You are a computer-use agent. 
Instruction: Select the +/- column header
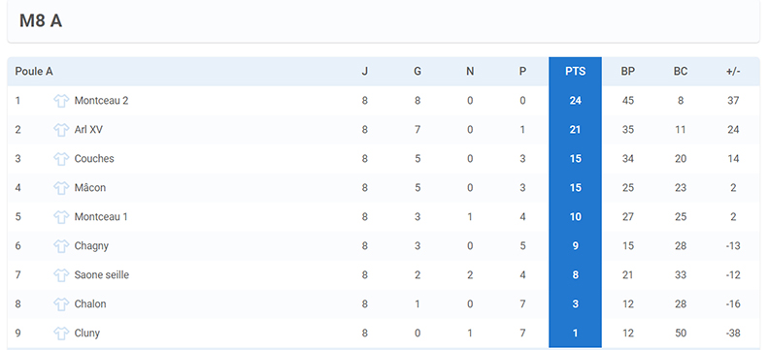pos(733,72)
